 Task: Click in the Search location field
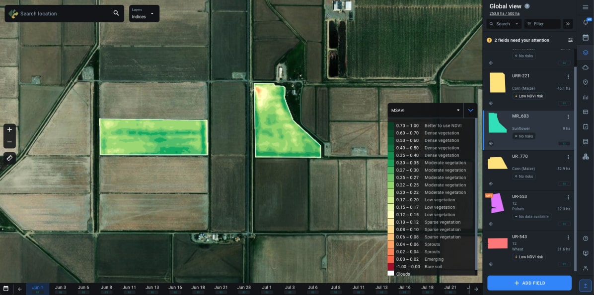[65, 13]
